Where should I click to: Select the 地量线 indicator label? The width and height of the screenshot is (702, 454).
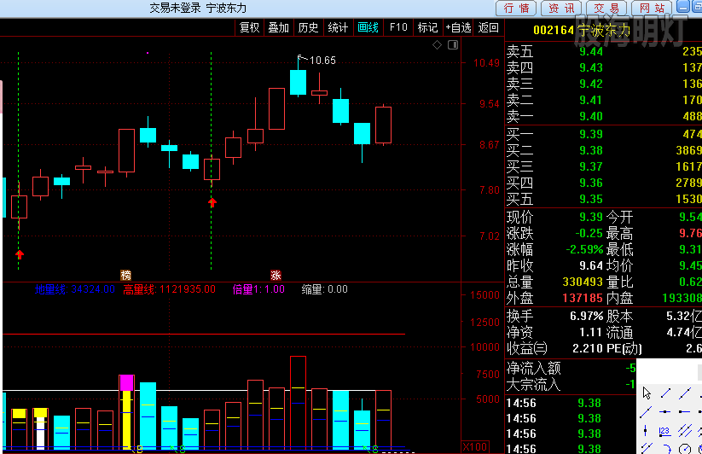coord(75,289)
